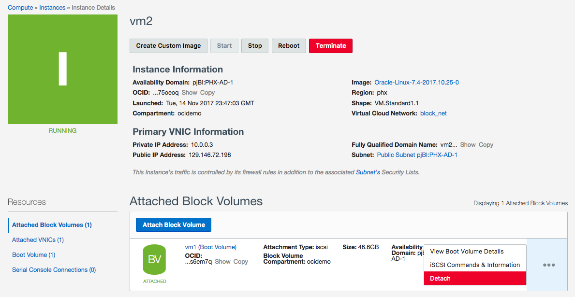
Task: Open the block_net virtual cloud network
Action: (434, 113)
